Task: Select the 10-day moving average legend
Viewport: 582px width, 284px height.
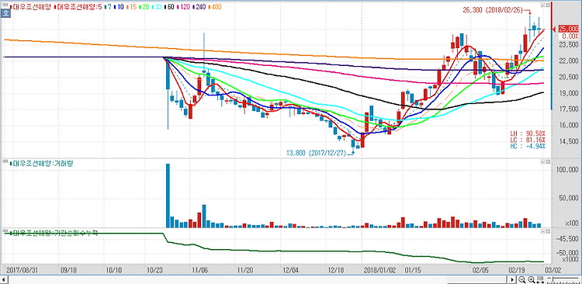Action: [120, 7]
